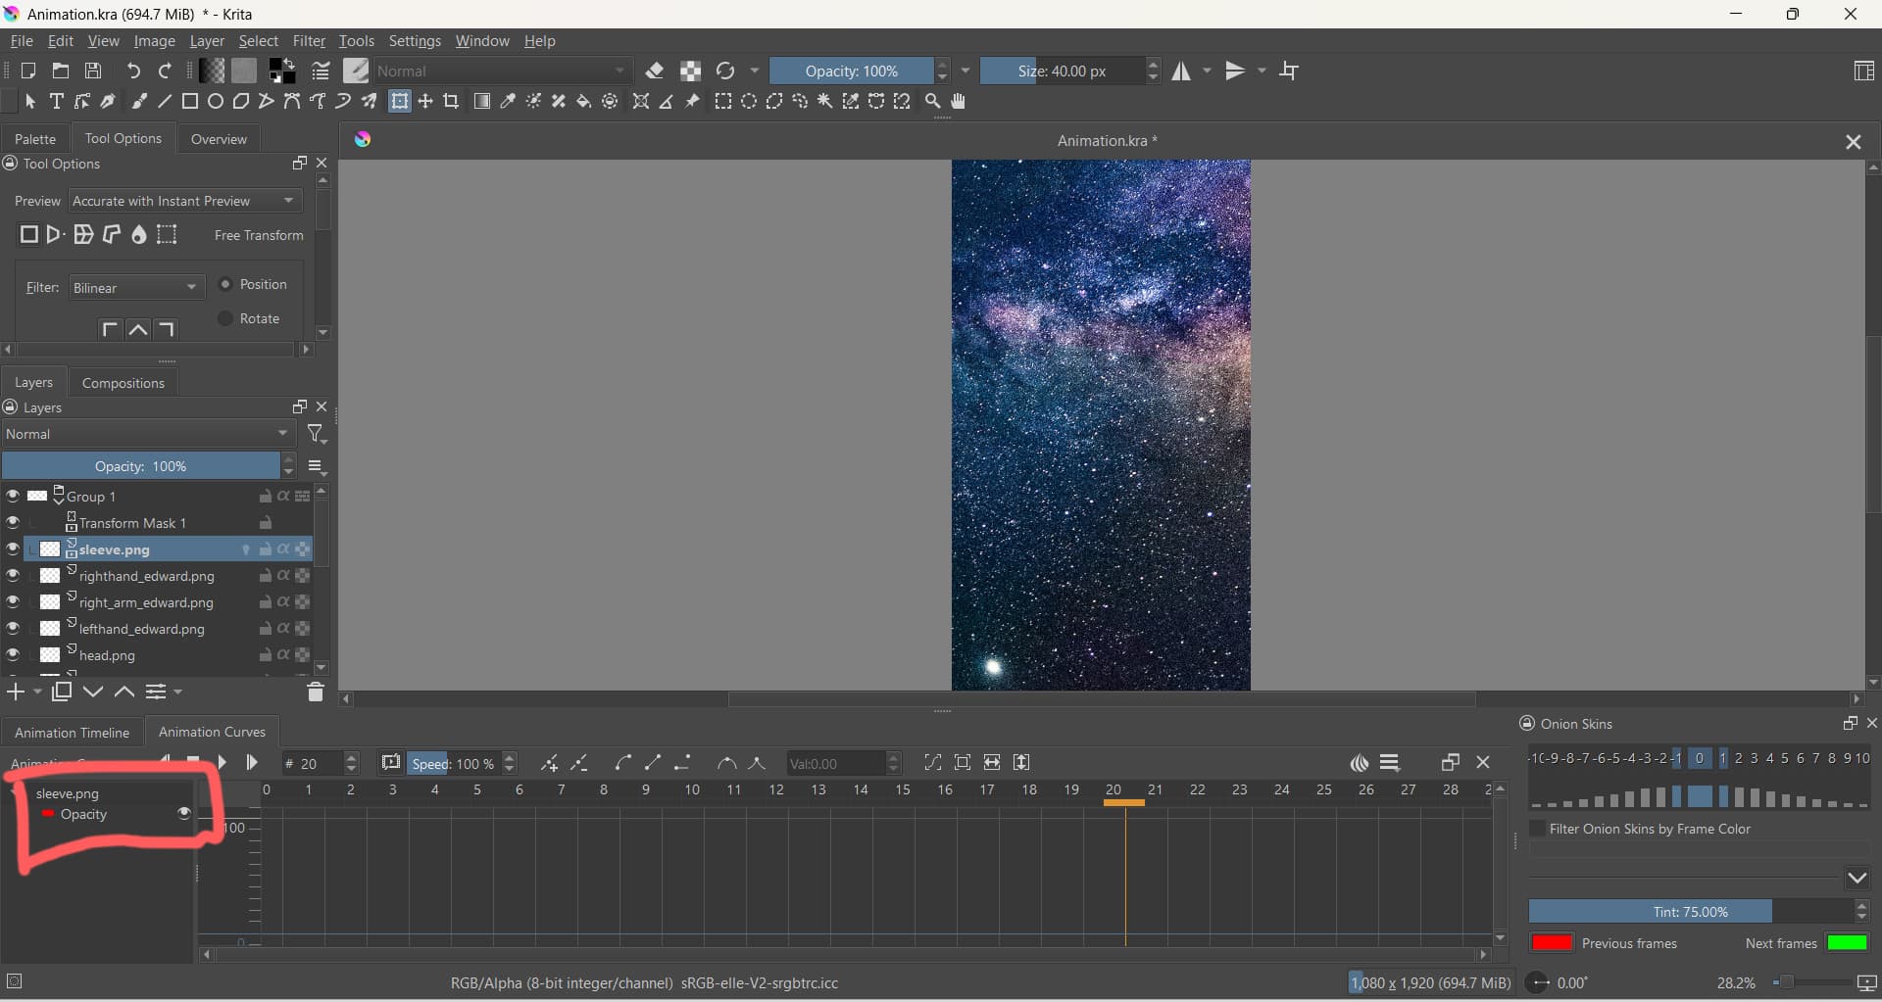Select the Text tool
The image size is (1882, 1002).
click(57, 101)
